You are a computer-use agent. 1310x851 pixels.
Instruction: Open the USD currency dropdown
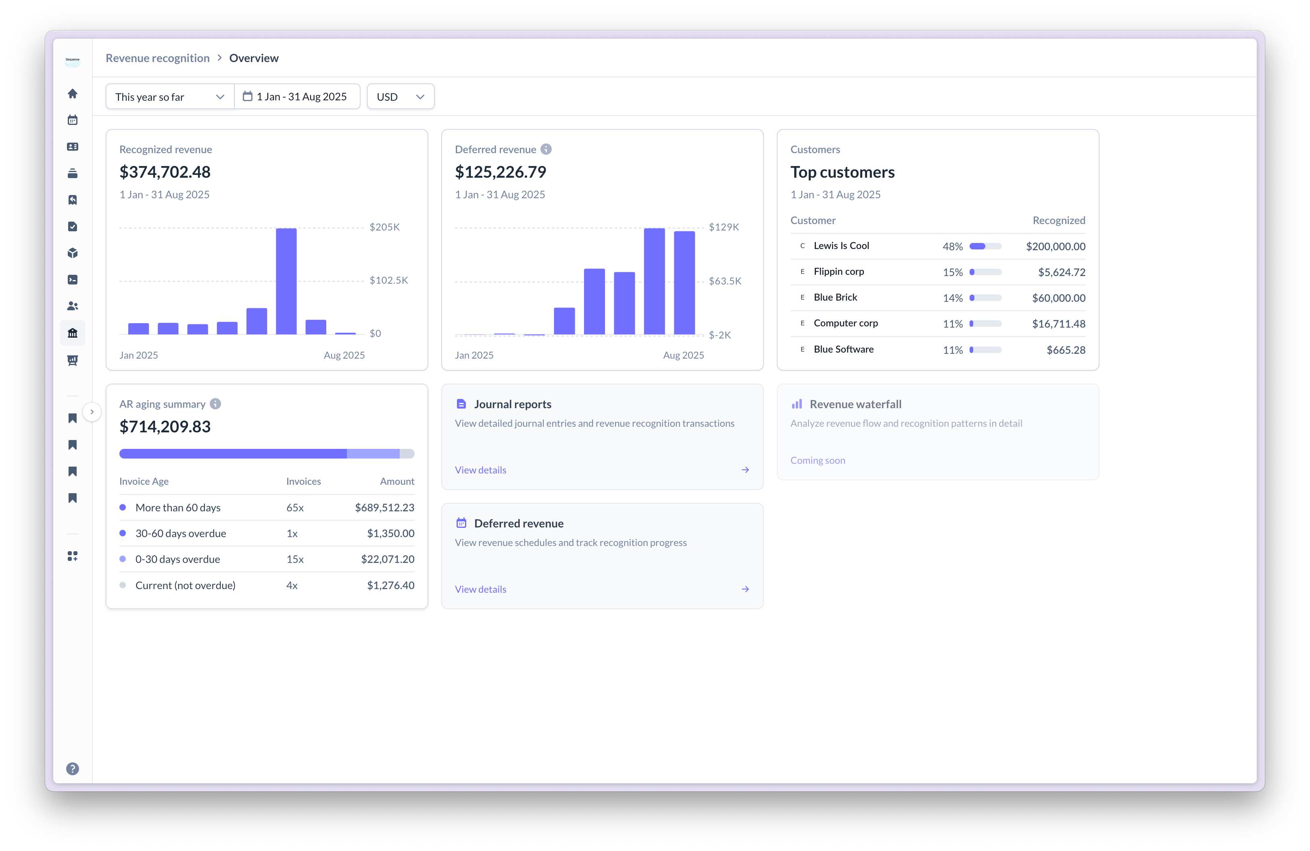tap(400, 97)
